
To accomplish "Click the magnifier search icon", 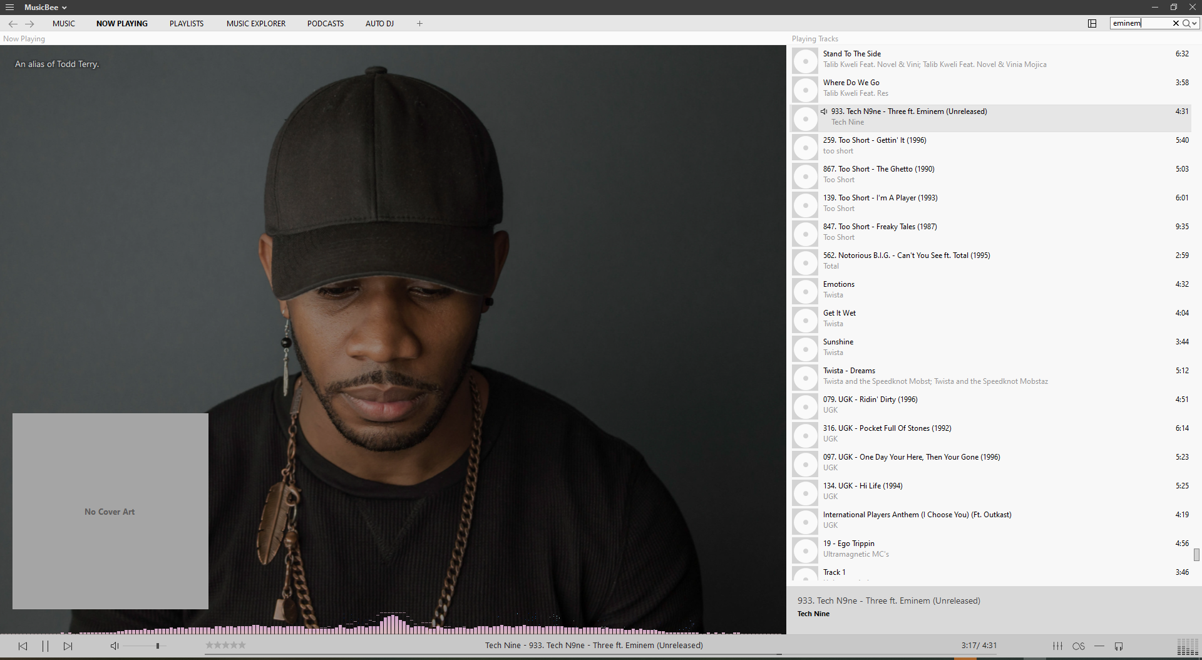I will click(x=1186, y=23).
